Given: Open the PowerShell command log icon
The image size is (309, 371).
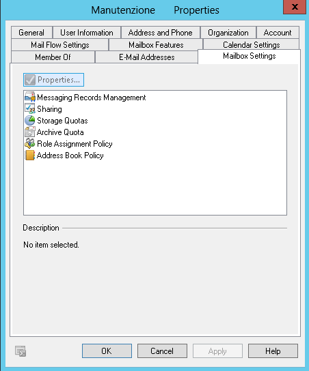Looking at the screenshot, I should click(x=21, y=351).
